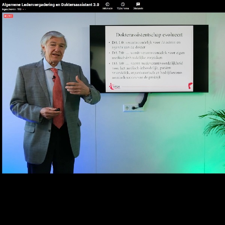Click the red LIVE badge
Viewport: 225px width, 225px height.
(x=8, y=16)
